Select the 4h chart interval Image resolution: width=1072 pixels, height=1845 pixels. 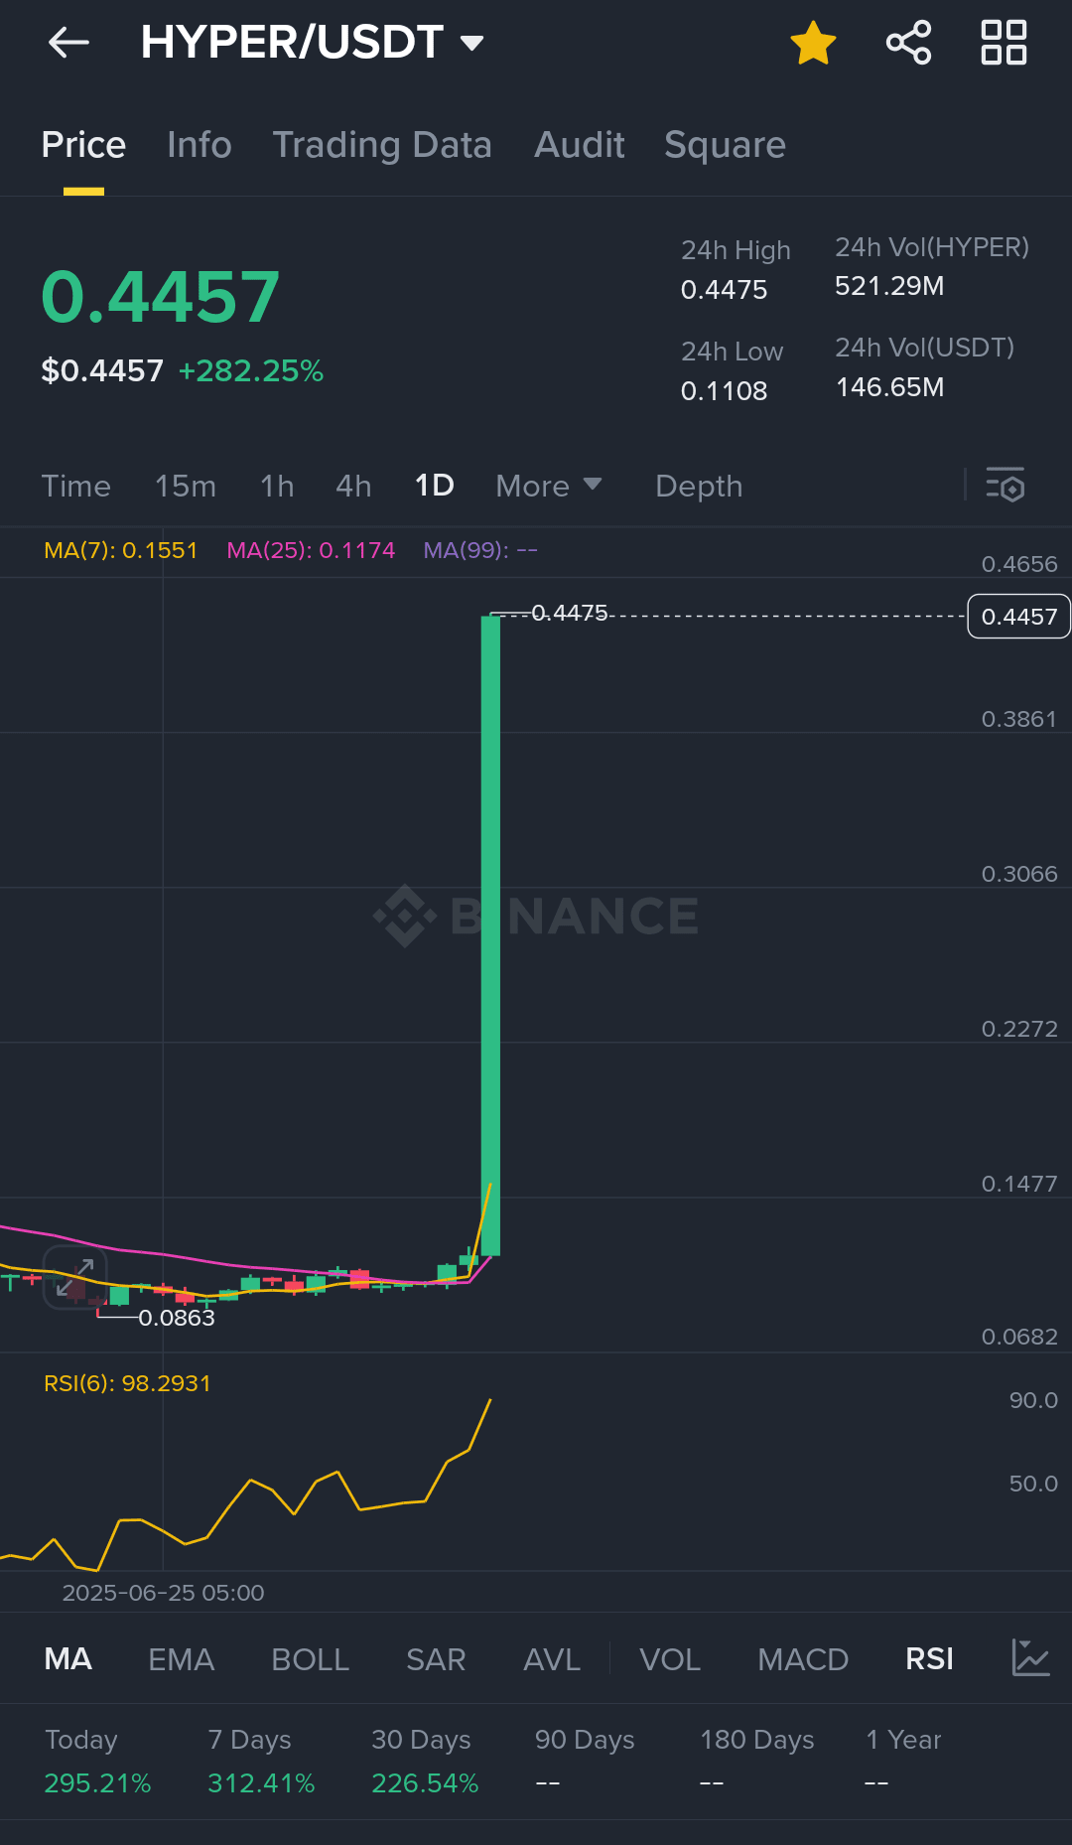tap(353, 486)
